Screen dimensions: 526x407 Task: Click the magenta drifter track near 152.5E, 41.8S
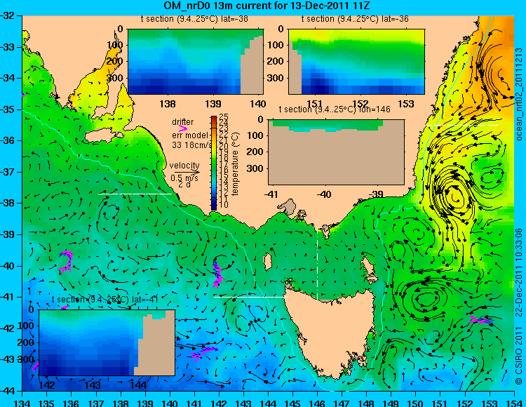[x=481, y=320]
